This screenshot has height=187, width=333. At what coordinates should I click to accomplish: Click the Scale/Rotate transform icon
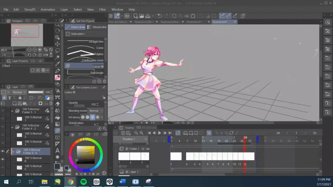coord(193,16)
